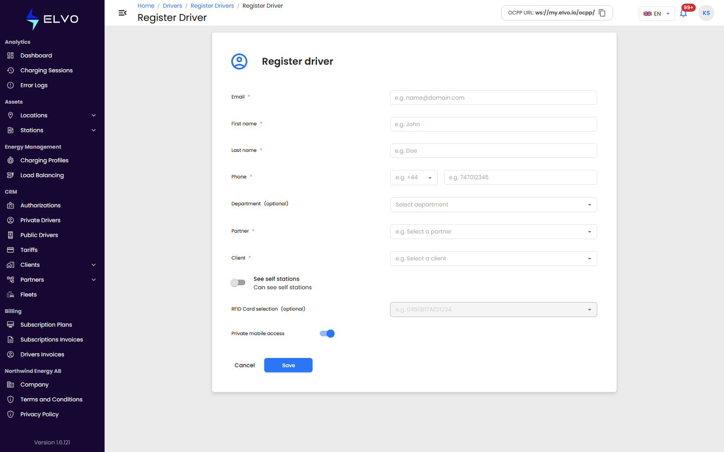This screenshot has height=452, width=724.
Task: Click the Cancel button
Action: [x=245, y=365]
